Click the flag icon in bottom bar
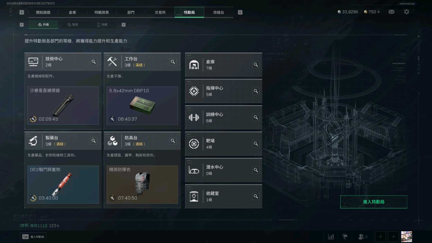This screenshot has height=243, width=432. pyautogui.click(x=345, y=237)
